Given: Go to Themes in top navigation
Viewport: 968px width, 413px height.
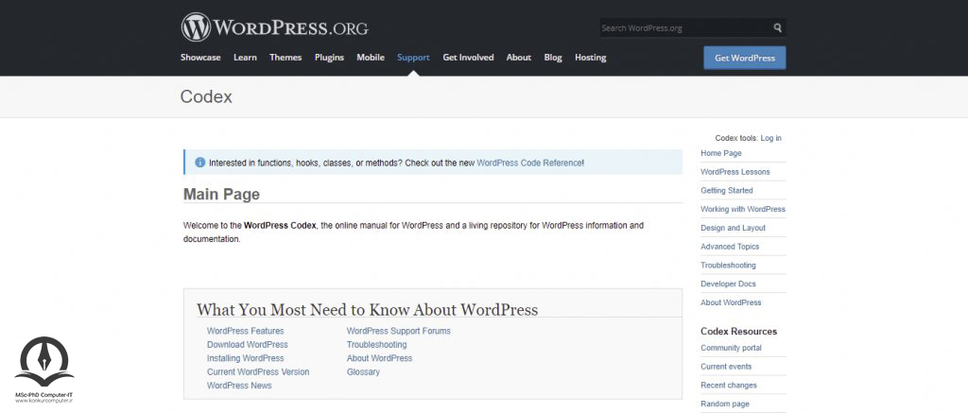Looking at the screenshot, I should (285, 58).
